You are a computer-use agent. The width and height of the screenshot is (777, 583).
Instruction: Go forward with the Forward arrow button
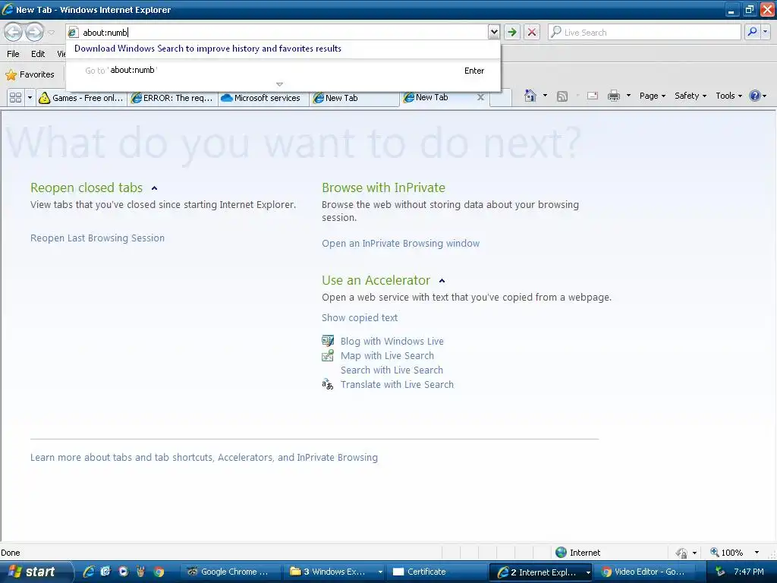click(33, 33)
